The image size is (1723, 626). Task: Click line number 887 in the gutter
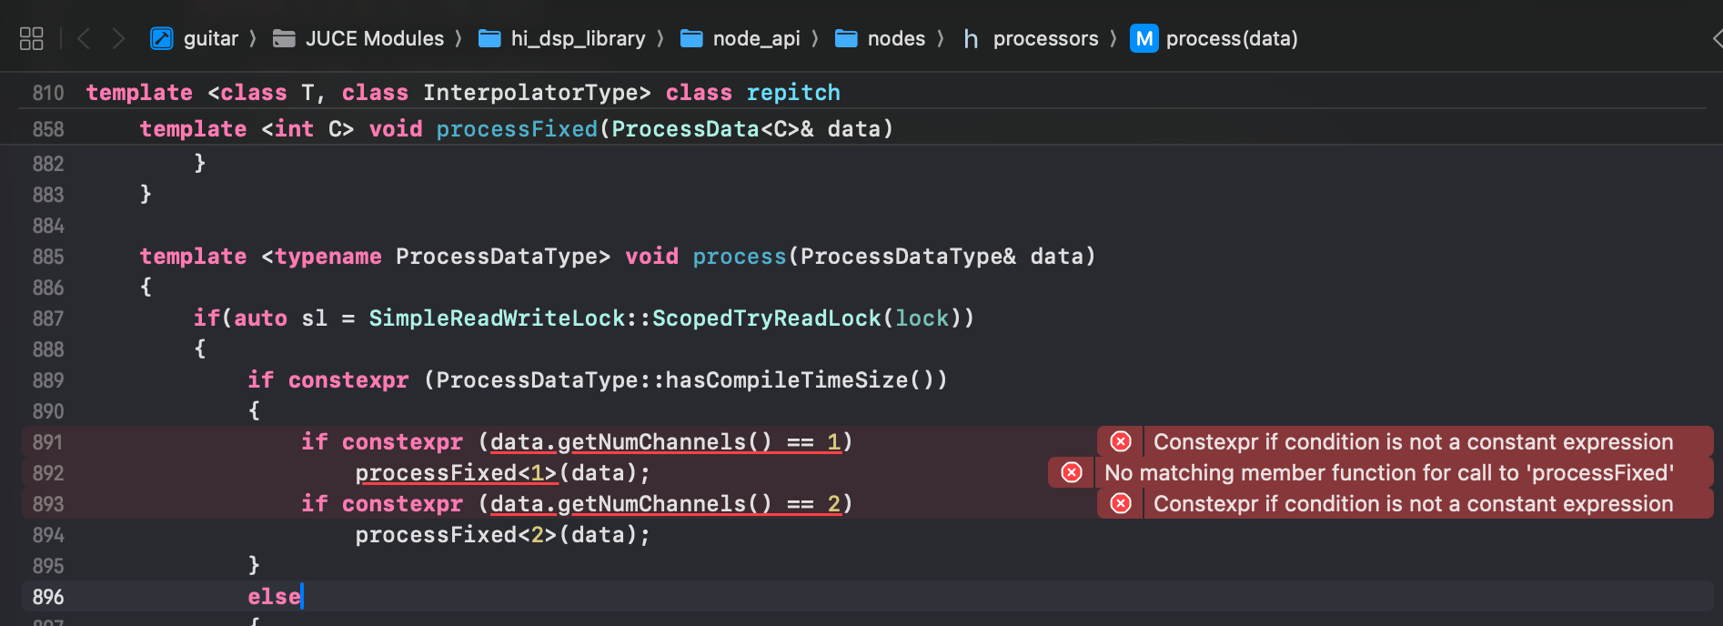pos(48,318)
